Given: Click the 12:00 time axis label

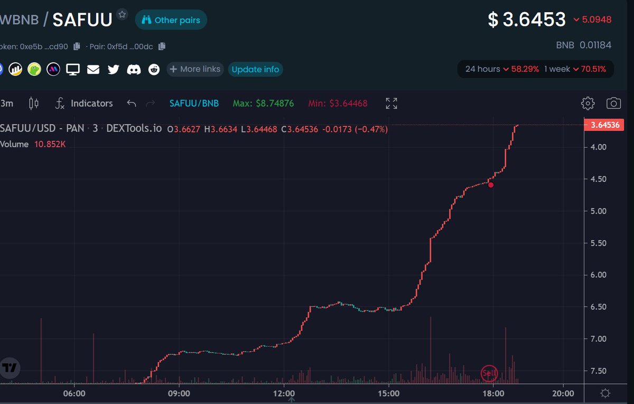Looking at the screenshot, I should pyautogui.click(x=284, y=393).
